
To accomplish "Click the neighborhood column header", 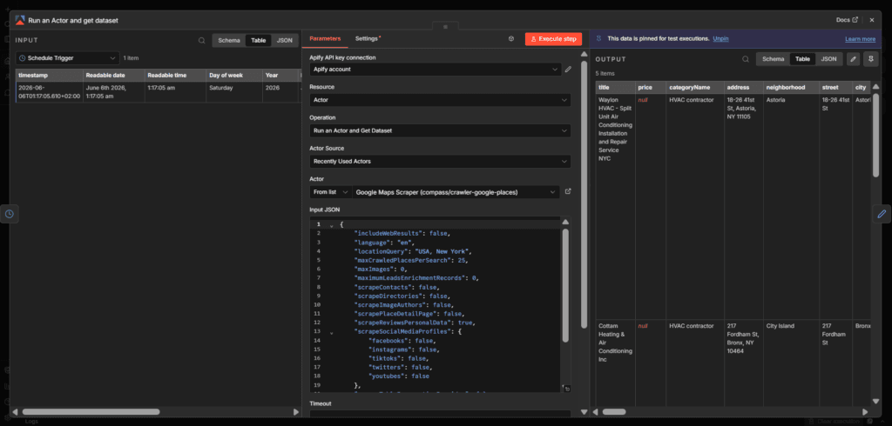I will (x=791, y=88).
